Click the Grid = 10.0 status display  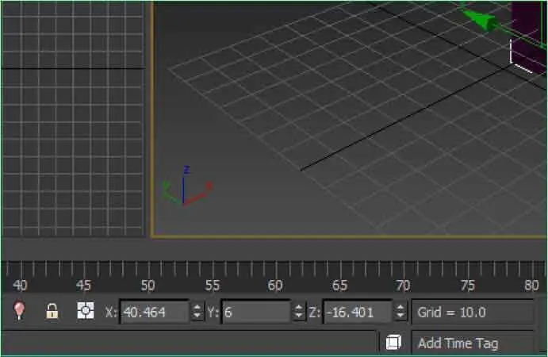pos(473,312)
